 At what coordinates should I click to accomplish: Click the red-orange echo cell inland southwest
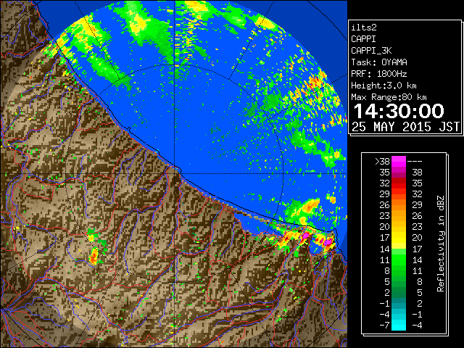(x=94, y=256)
